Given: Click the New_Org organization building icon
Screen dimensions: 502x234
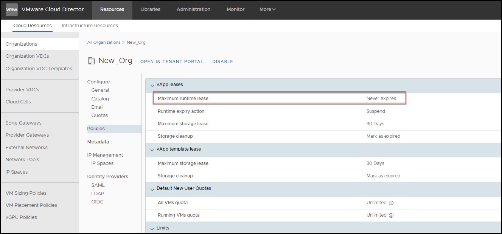Looking at the screenshot, I should pyautogui.click(x=91, y=61).
